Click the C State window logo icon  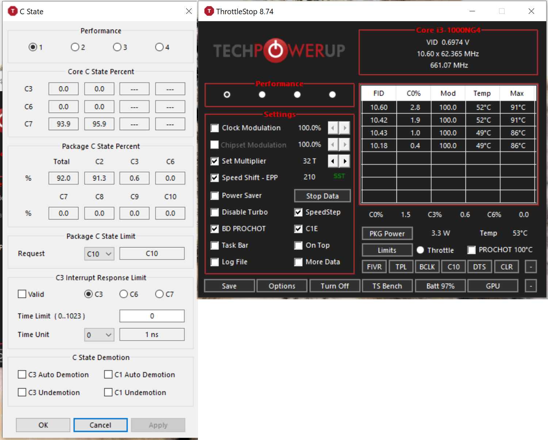click(13, 11)
